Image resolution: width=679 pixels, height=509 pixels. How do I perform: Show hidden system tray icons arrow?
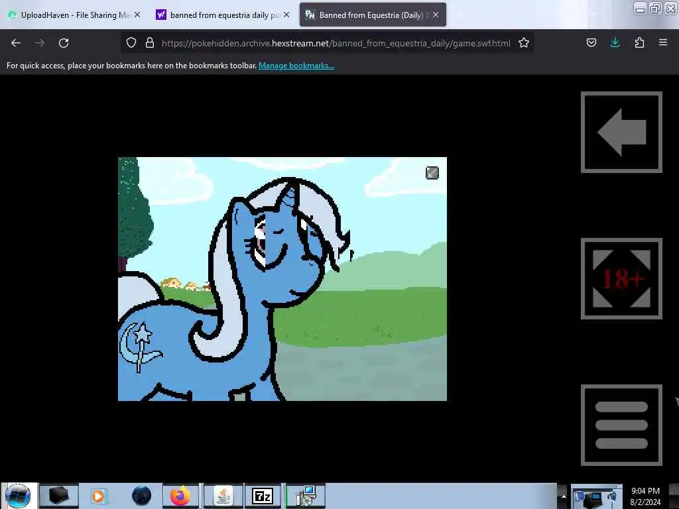coord(564,496)
